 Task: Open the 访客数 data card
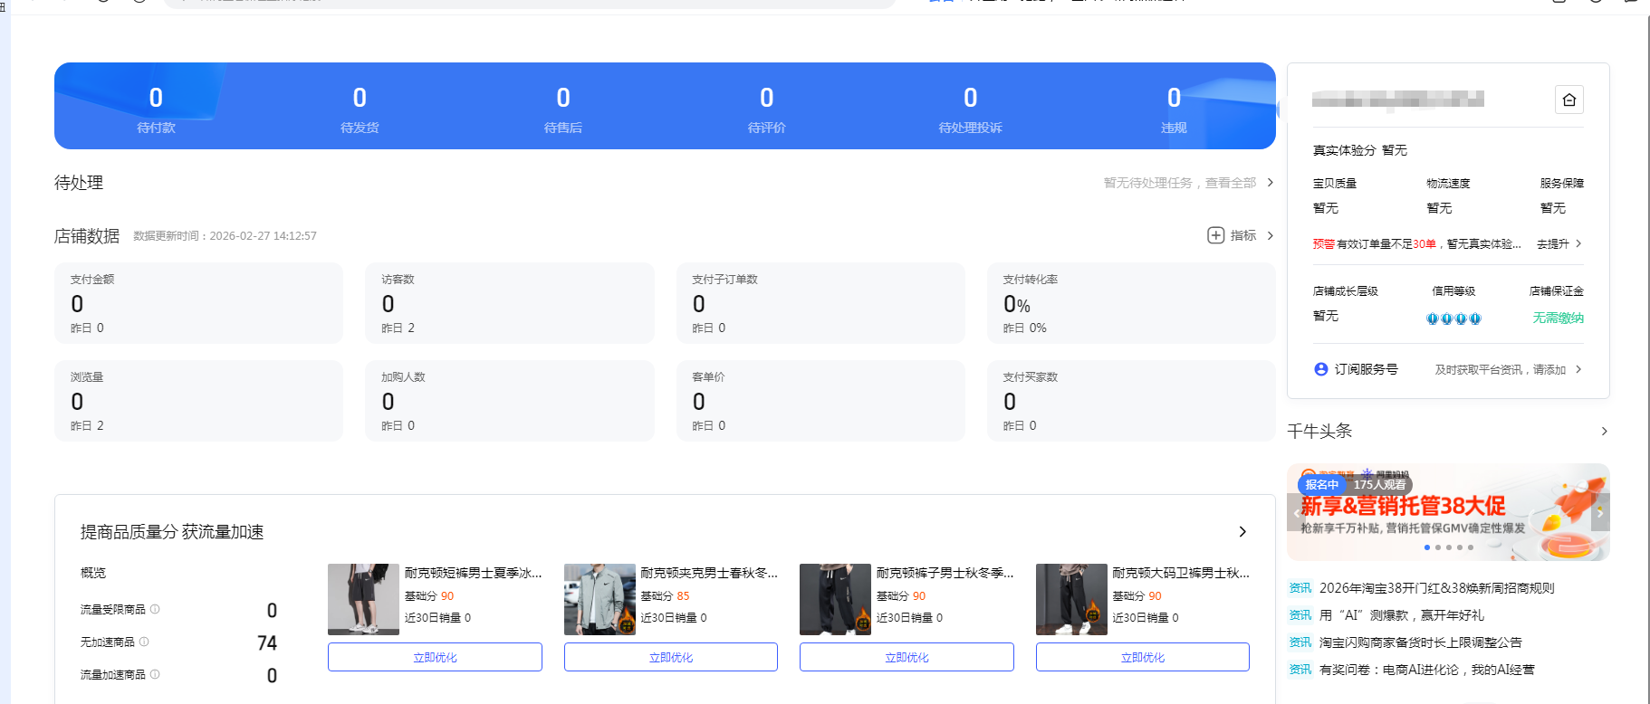pos(510,303)
